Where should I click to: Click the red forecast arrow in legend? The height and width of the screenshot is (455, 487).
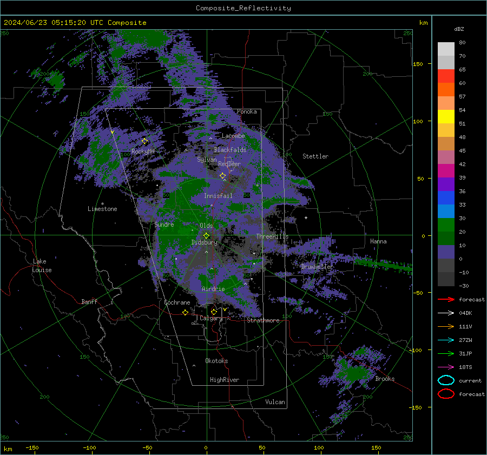pyautogui.click(x=446, y=299)
